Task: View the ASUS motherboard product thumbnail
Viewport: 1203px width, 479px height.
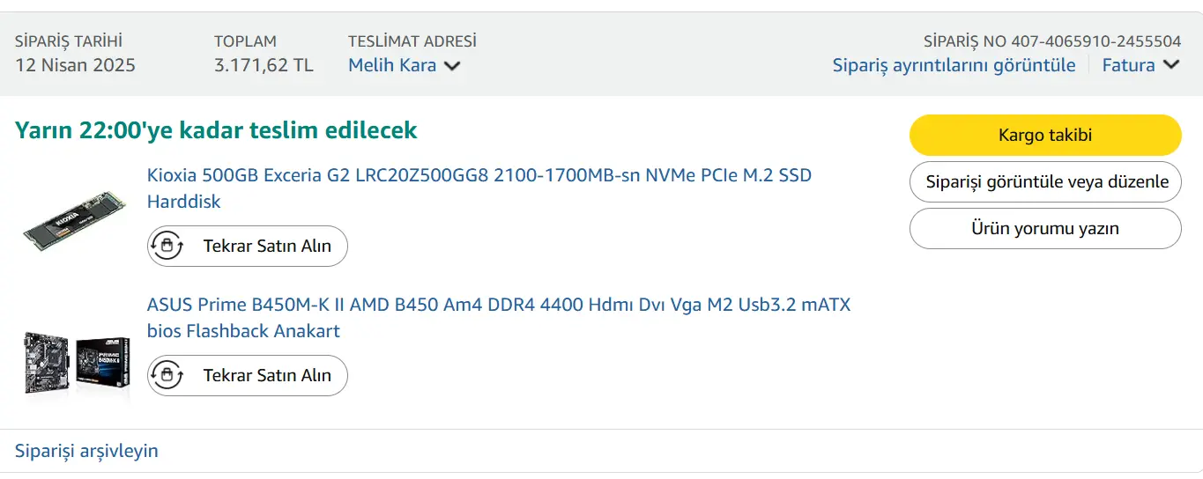Action: [75, 362]
